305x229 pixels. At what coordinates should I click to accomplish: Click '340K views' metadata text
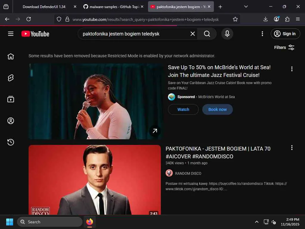(x=175, y=163)
